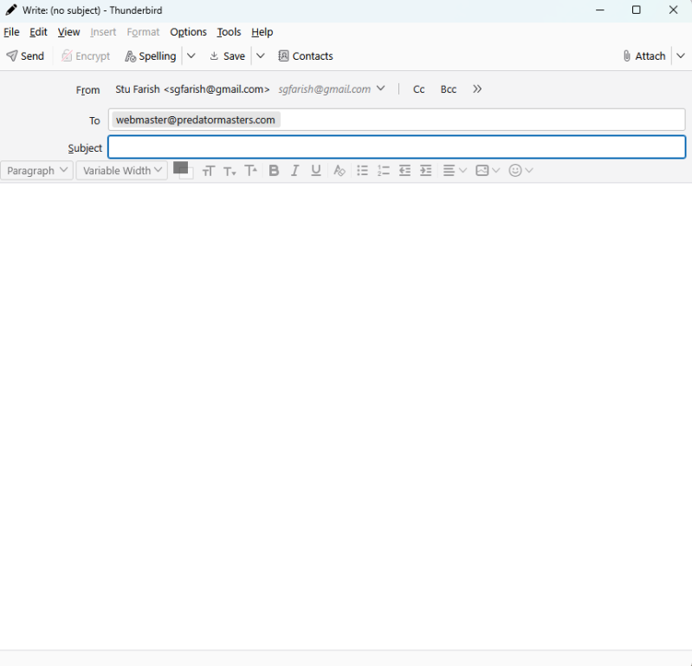Add a Cc address field
Screen dimensions: 692x666
coord(419,89)
